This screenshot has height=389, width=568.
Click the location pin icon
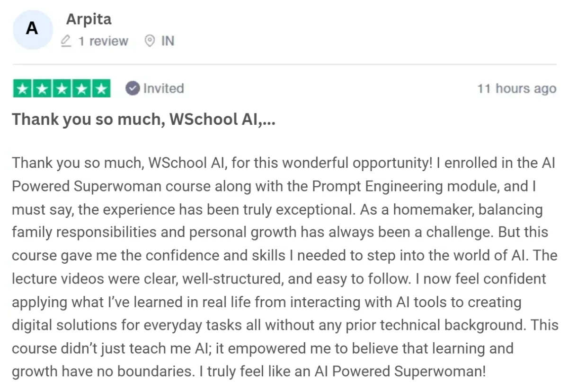point(150,41)
